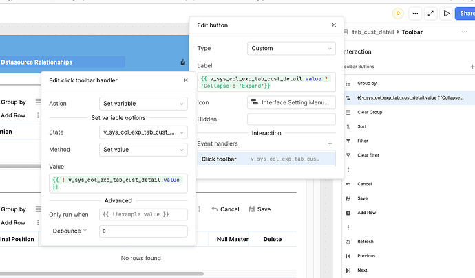475x278 pixels.
Task: Open the State dropdown v_sys_col_exp_tab_cust
Action: coord(143,132)
